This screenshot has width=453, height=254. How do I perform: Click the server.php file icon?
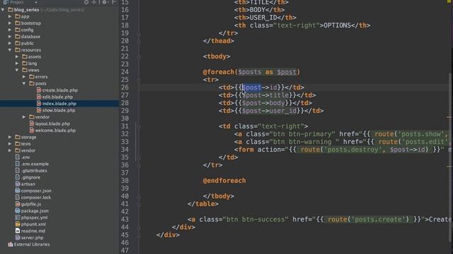(x=18, y=238)
